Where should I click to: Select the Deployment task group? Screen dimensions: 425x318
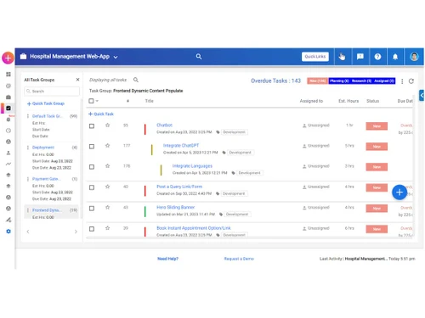coord(43,148)
